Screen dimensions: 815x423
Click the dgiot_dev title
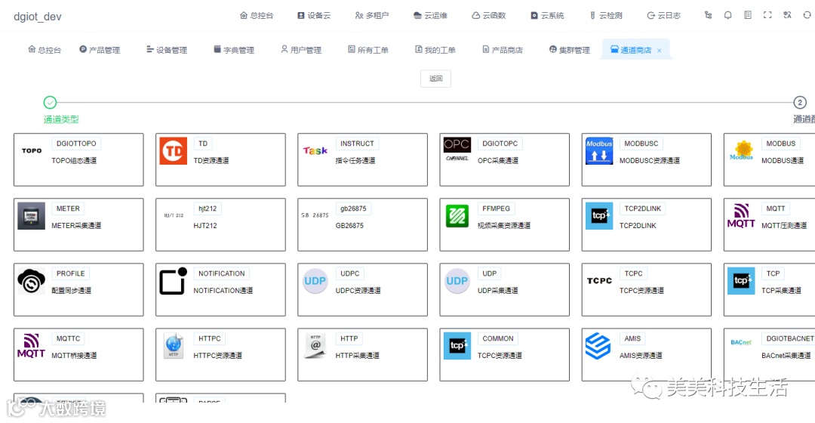(x=38, y=17)
